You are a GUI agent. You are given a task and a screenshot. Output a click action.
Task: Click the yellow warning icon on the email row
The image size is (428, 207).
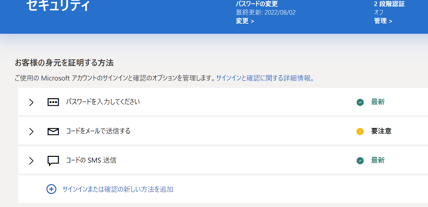[360, 131]
